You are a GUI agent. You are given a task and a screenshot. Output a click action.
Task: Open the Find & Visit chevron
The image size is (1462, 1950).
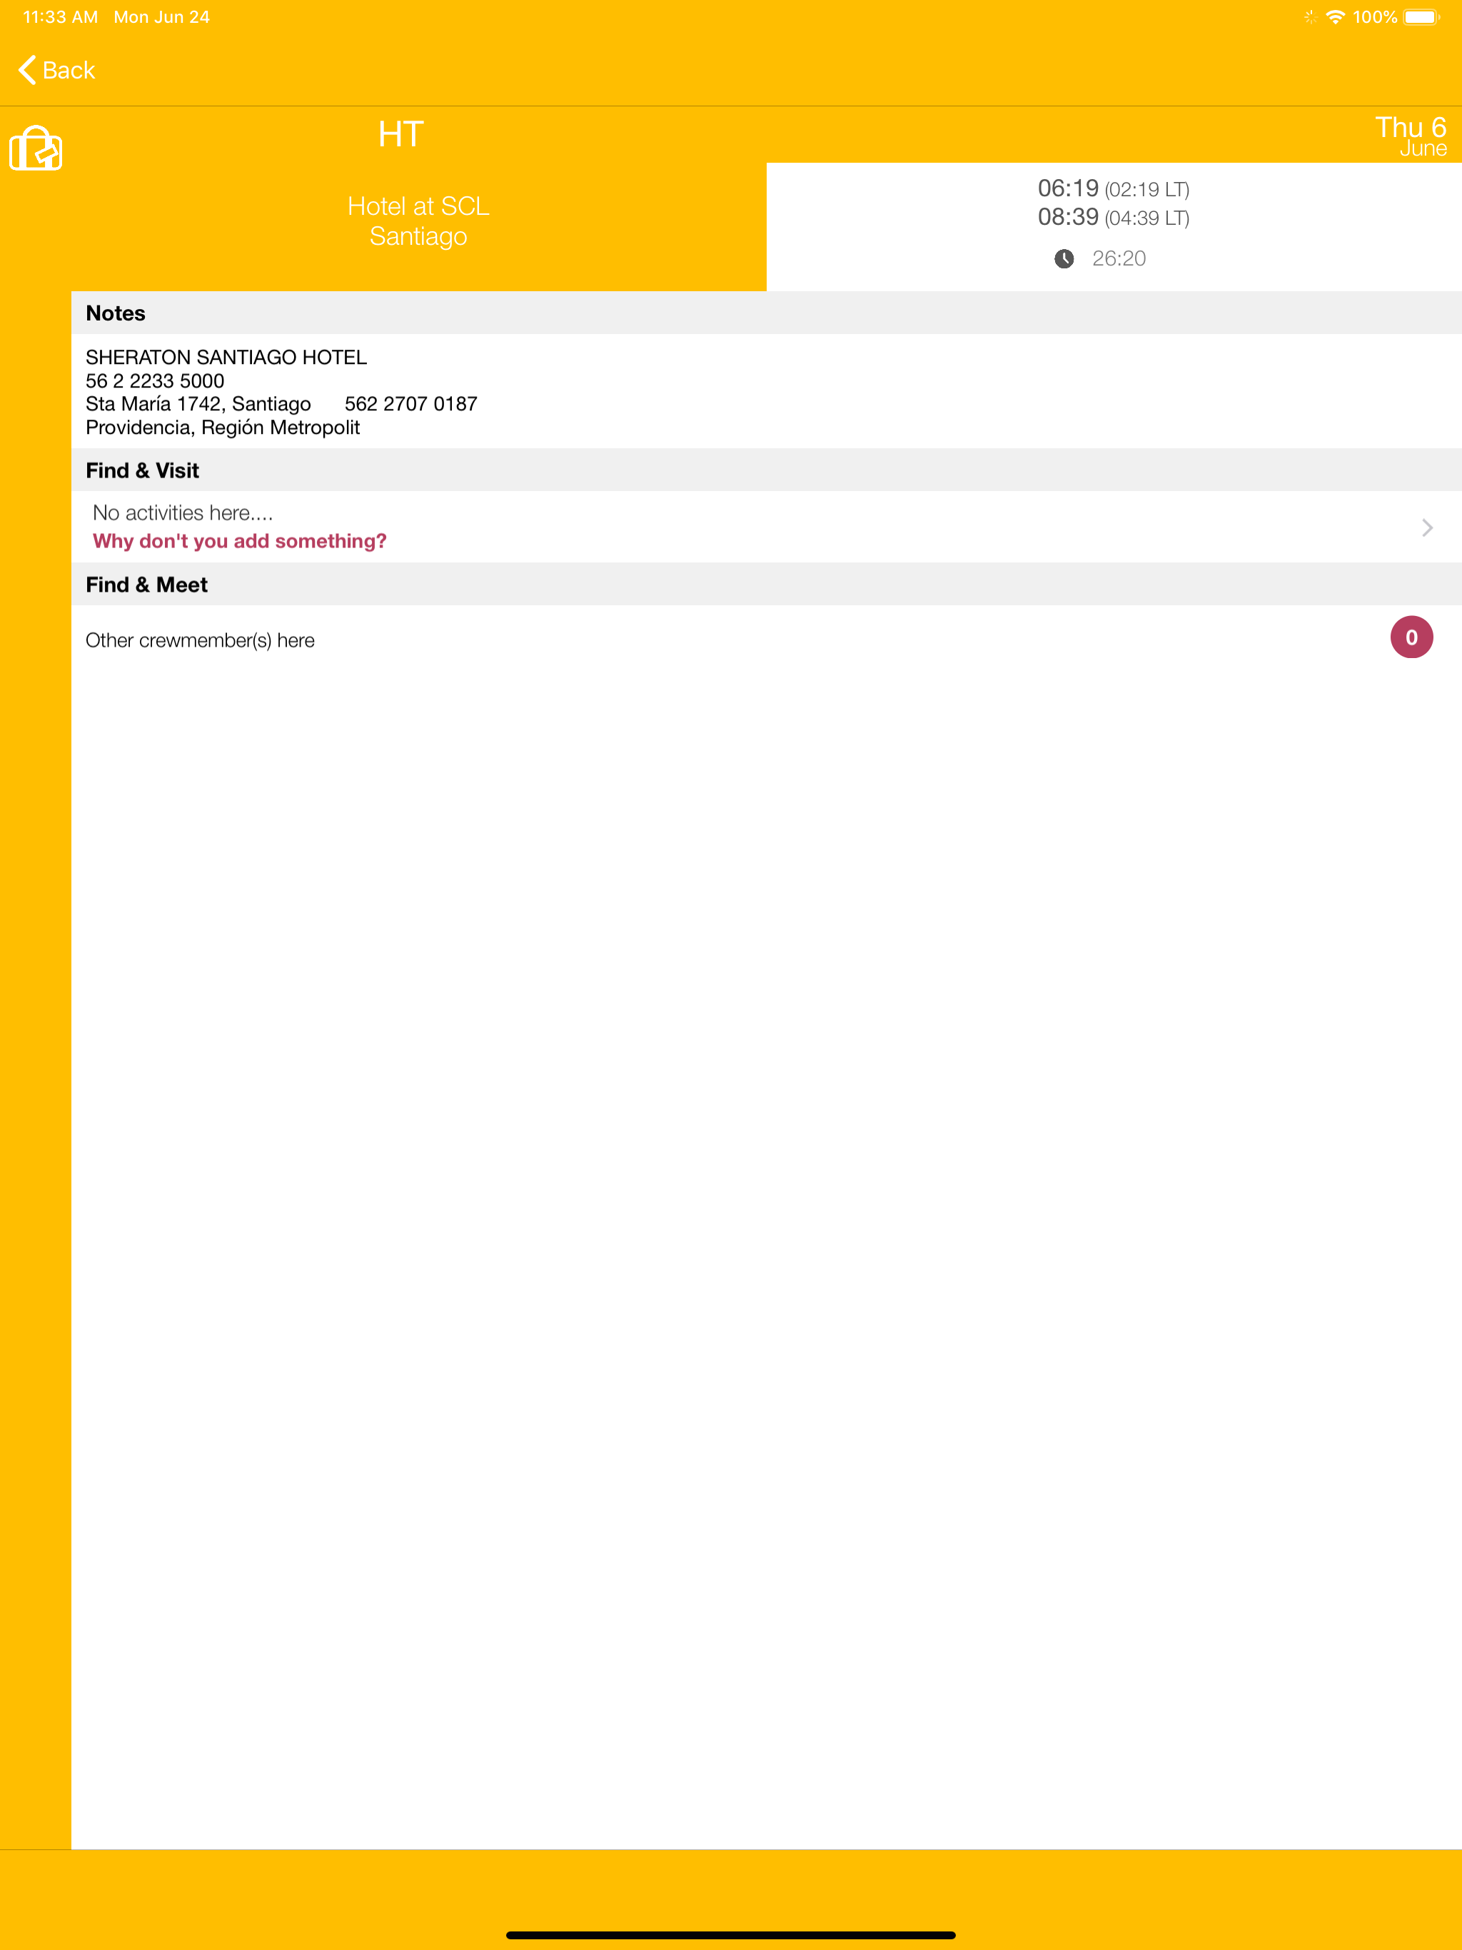point(1427,527)
